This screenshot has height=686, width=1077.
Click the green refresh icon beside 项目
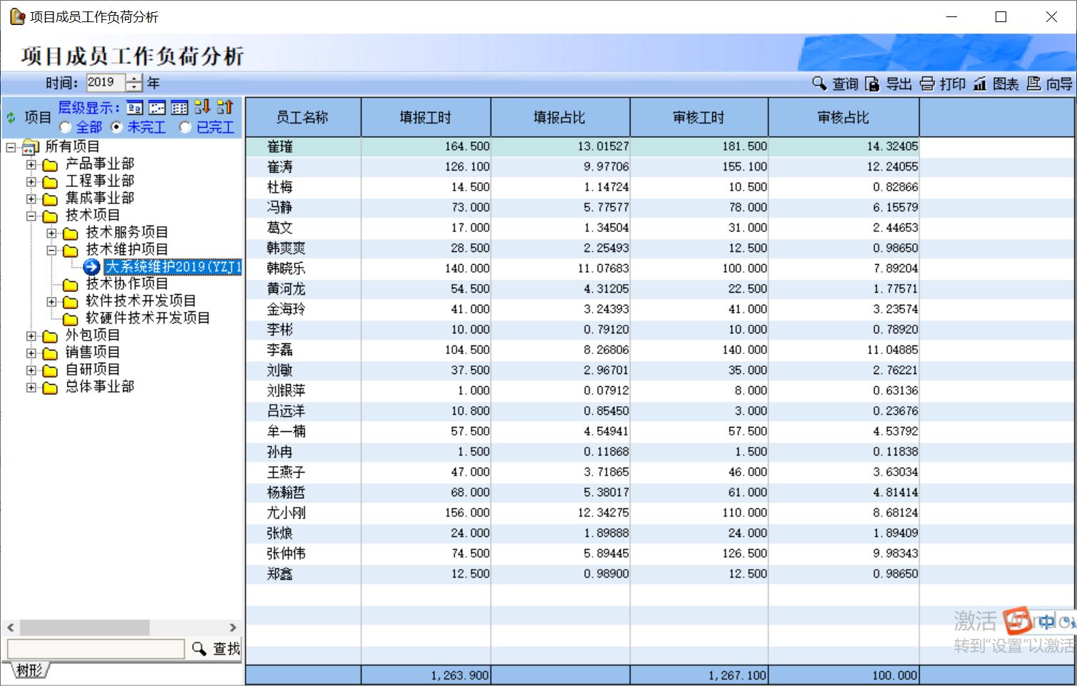click(x=11, y=118)
